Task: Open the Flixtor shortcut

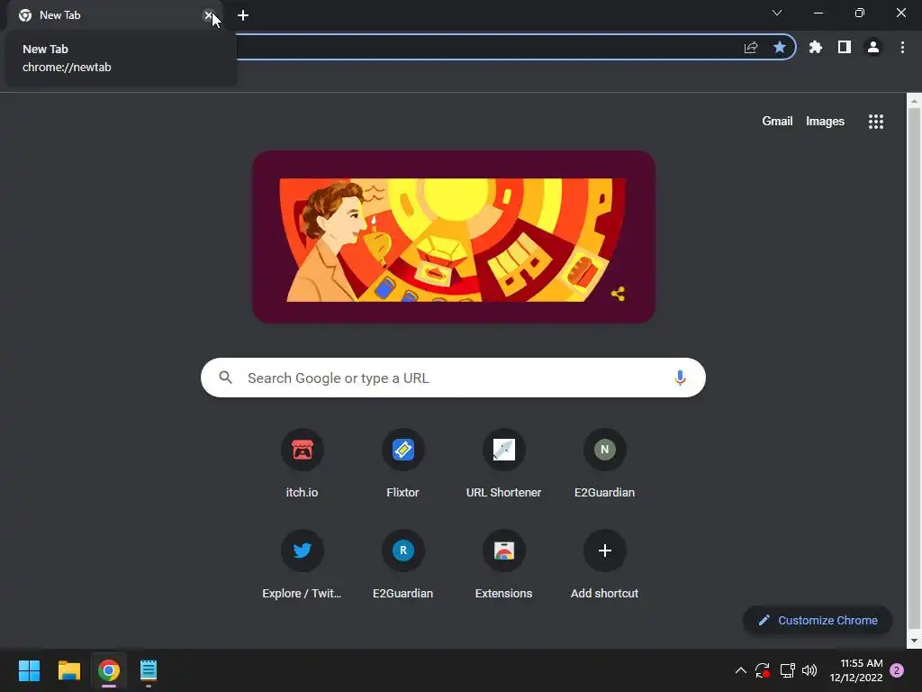Action: pos(402,451)
